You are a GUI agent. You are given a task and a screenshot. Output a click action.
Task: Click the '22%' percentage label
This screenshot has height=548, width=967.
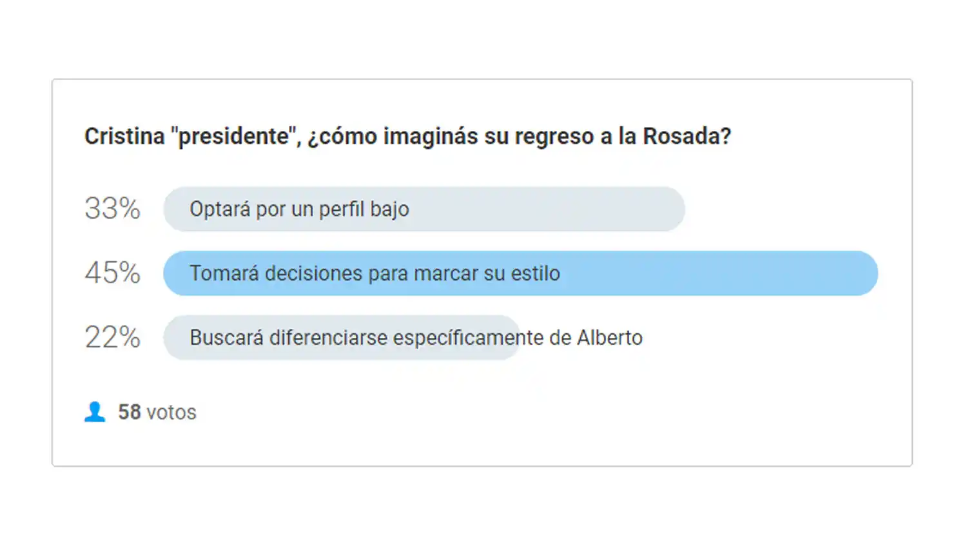112,337
